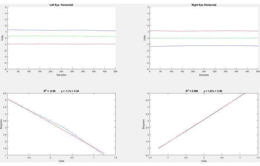Click the x-tick "-0.5" on the R² = -0.99 plot
Screen dimensions: 260x166
tap(29, 157)
